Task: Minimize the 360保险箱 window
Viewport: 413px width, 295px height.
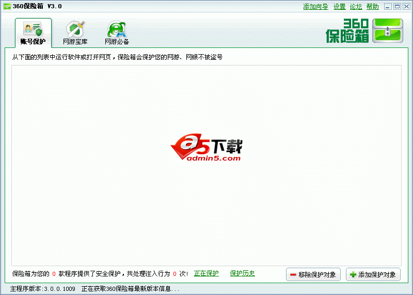Action: 388,7
